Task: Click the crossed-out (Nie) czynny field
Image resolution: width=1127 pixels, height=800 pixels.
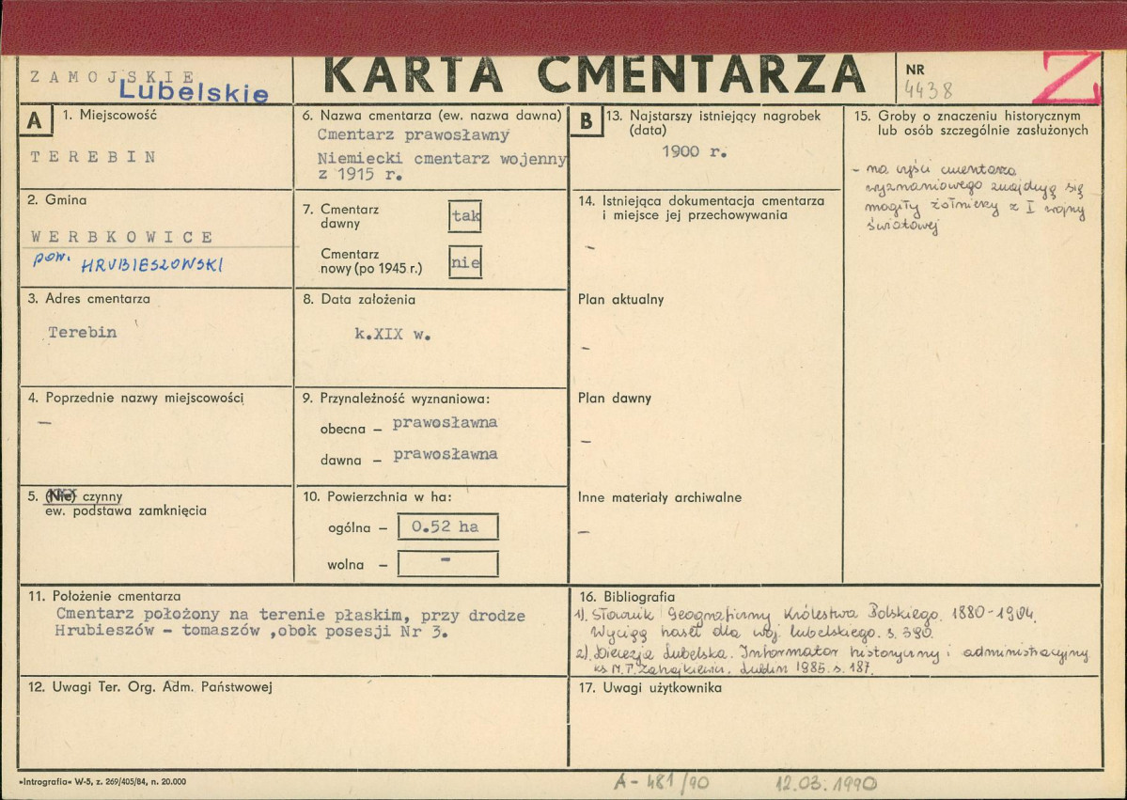Action: click(85, 496)
